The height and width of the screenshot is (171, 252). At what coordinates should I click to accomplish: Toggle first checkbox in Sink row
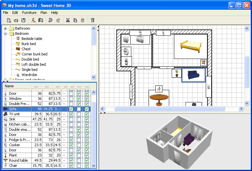(71, 119)
